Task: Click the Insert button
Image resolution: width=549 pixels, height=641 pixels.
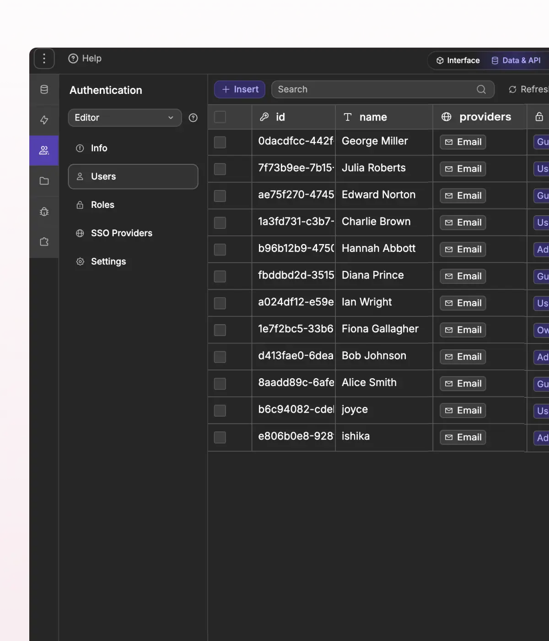Action: click(x=240, y=89)
